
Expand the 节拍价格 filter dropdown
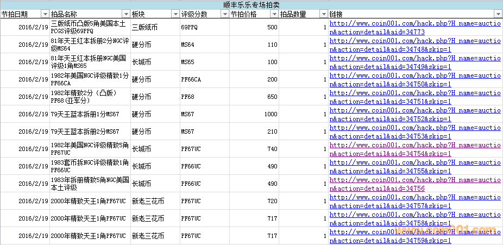274,14
